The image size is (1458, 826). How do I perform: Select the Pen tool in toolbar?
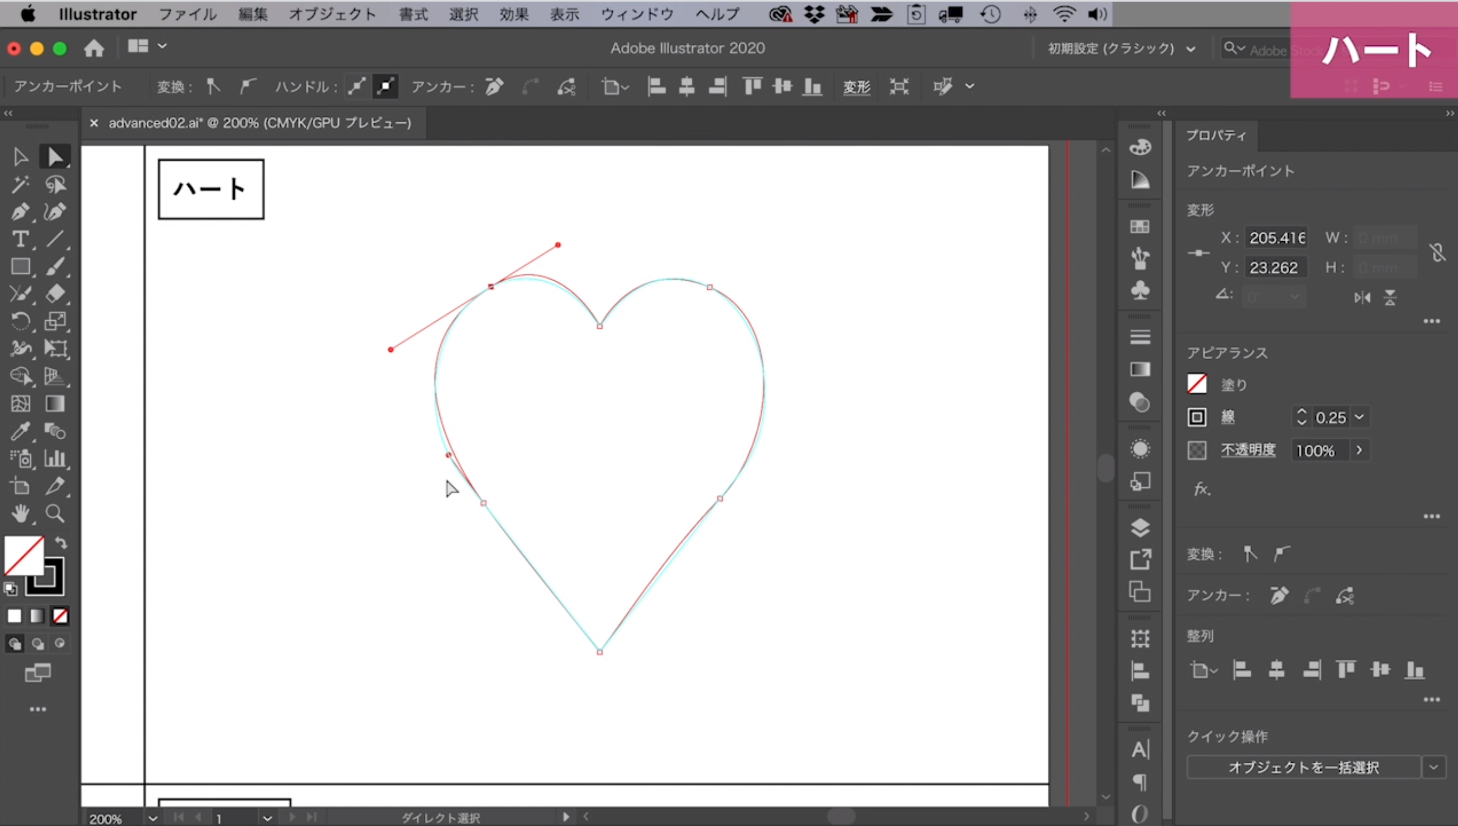[20, 212]
